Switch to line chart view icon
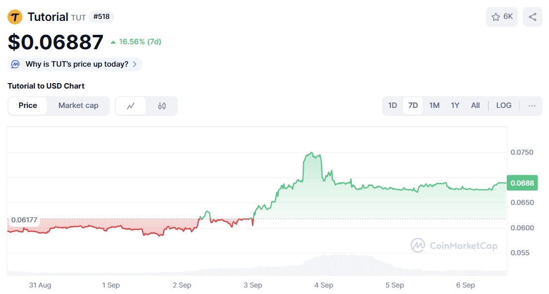 tap(131, 106)
